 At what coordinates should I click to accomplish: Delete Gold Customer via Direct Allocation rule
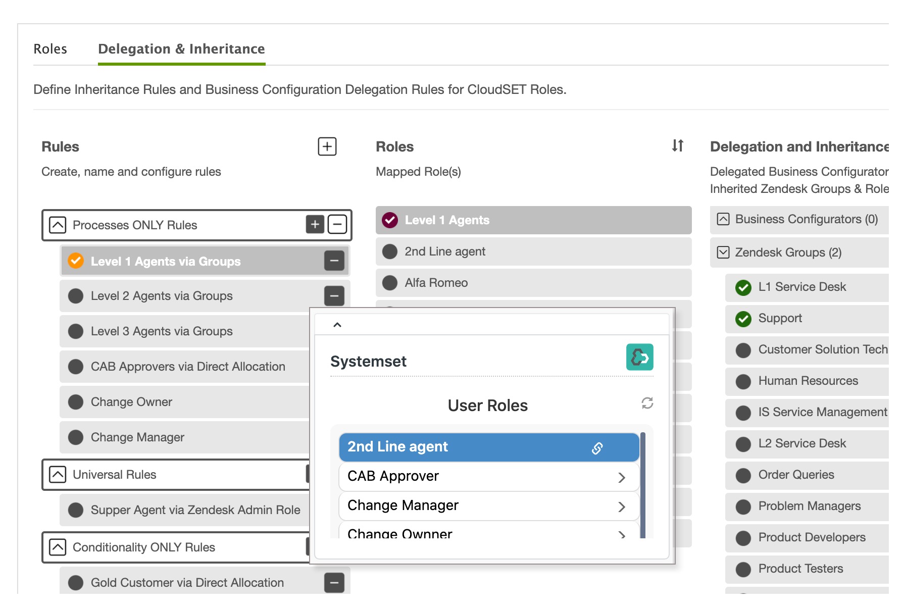(334, 583)
